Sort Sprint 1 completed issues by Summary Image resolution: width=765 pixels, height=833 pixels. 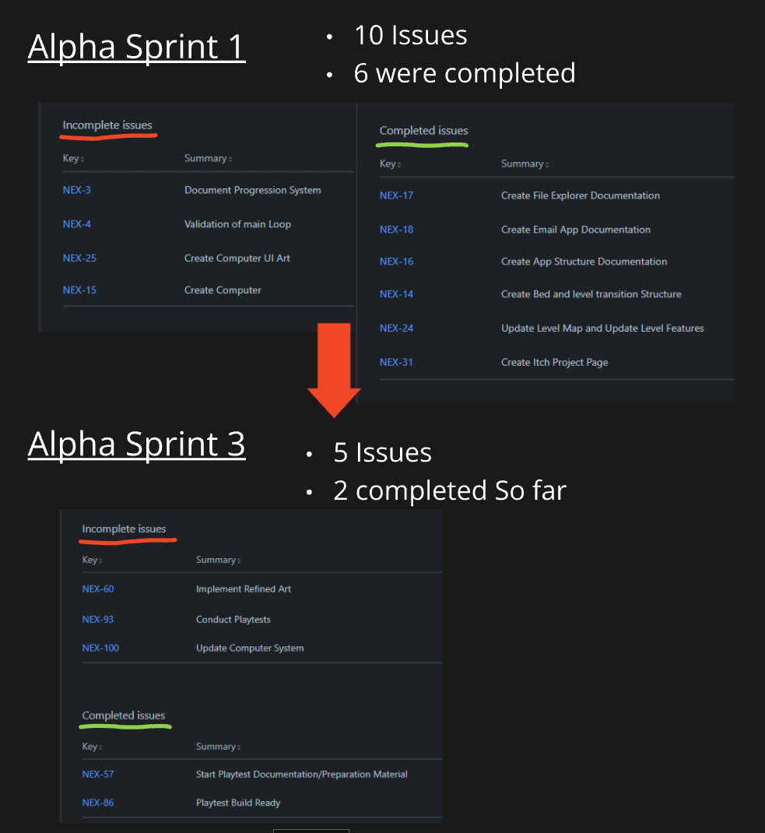coord(525,163)
